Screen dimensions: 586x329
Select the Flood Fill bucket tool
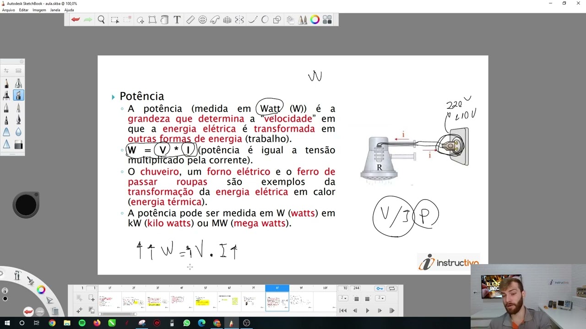coord(164,20)
